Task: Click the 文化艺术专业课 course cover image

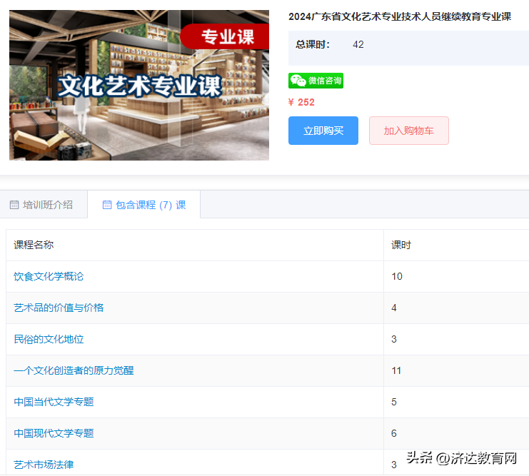Action: tap(139, 85)
